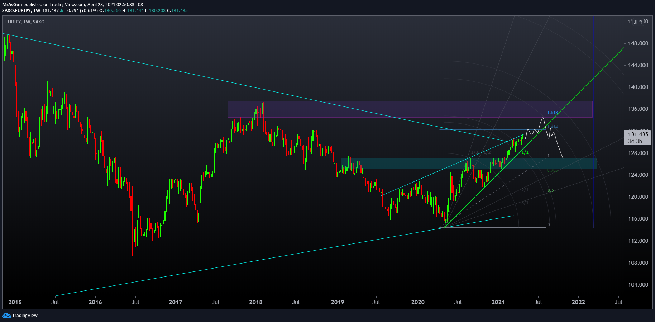
Task: Click the low value 130.208 in header
Action: pyautogui.click(x=157, y=11)
